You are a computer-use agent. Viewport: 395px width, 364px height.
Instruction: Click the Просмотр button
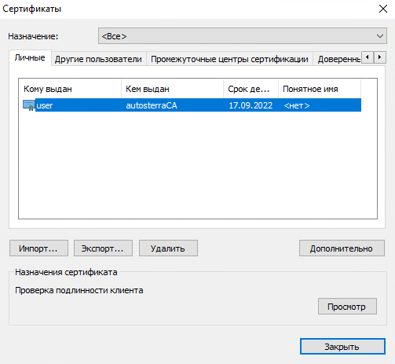(347, 306)
